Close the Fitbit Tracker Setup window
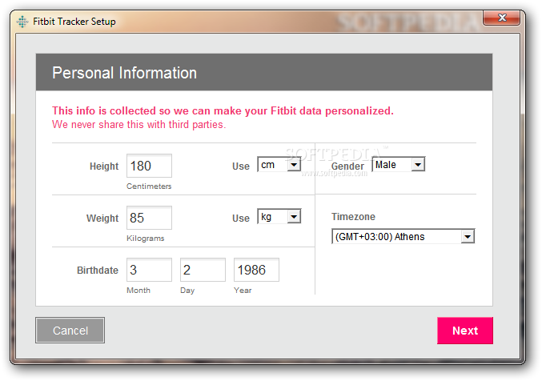 point(501,18)
